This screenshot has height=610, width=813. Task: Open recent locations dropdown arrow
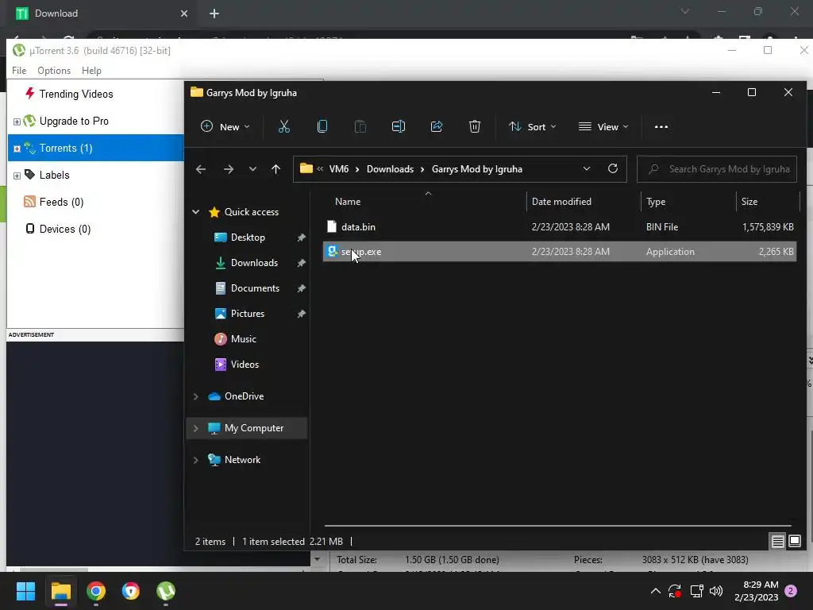point(252,169)
